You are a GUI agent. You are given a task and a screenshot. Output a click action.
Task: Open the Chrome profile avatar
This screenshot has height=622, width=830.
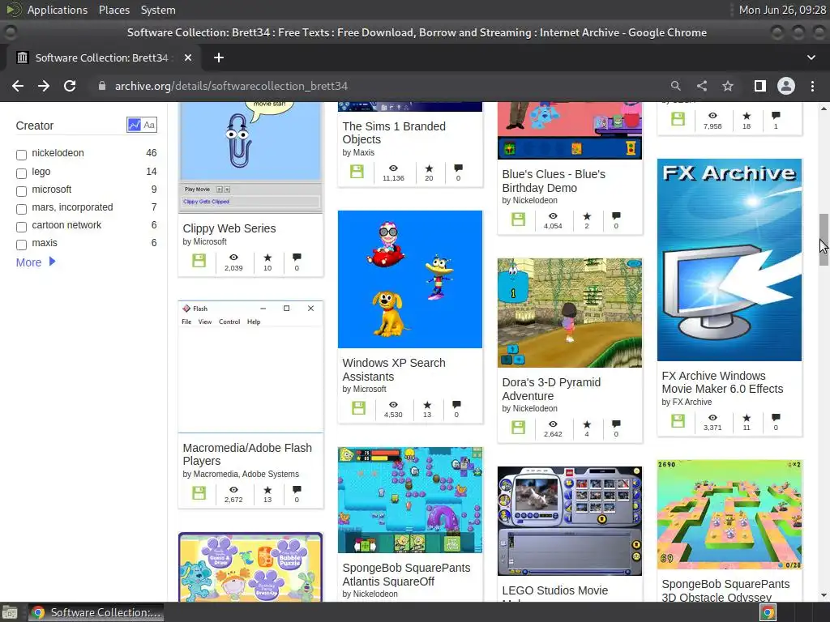point(786,86)
